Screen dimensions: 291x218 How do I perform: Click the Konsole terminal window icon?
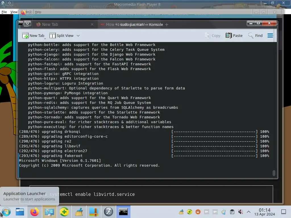click(x=20, y=23)
